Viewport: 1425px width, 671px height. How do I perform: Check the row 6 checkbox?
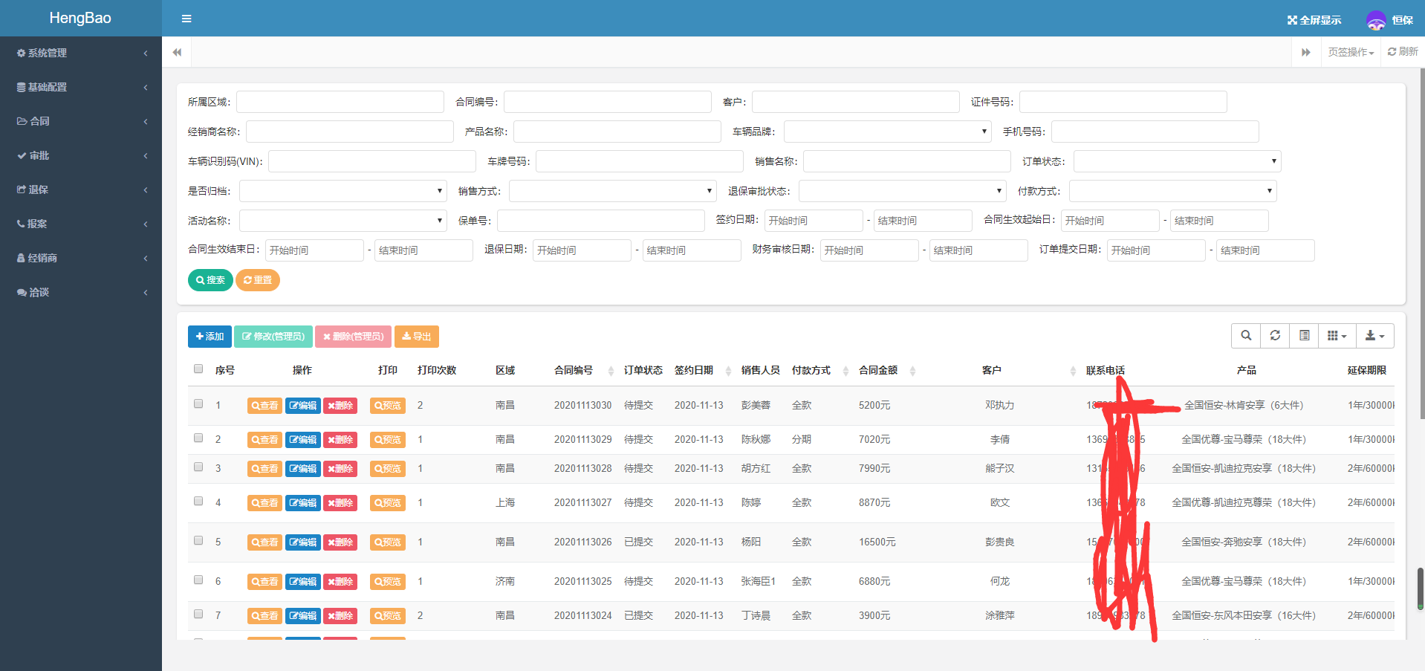[x=198, y=580]
